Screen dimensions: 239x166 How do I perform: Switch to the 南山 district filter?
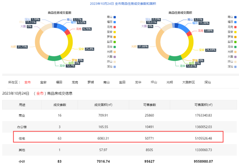pos(107,82)
